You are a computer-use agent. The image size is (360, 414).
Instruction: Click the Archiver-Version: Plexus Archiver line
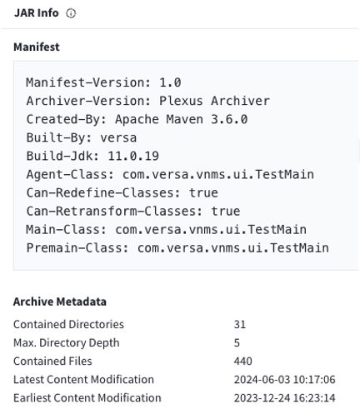[x=148, y=101]
